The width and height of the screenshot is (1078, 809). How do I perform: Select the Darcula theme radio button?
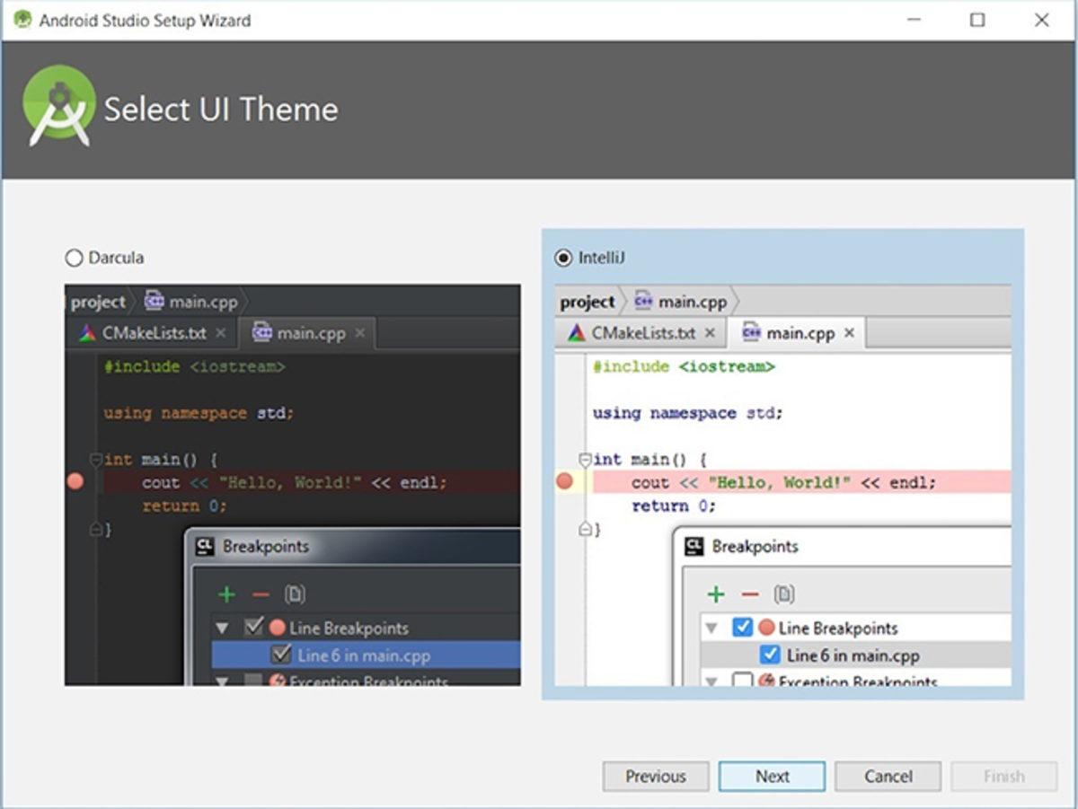[x=73, y=258]
